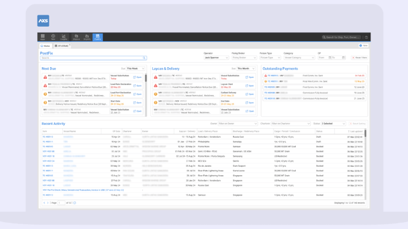Open the item link in Philadelphia row

tap(48, 142)
